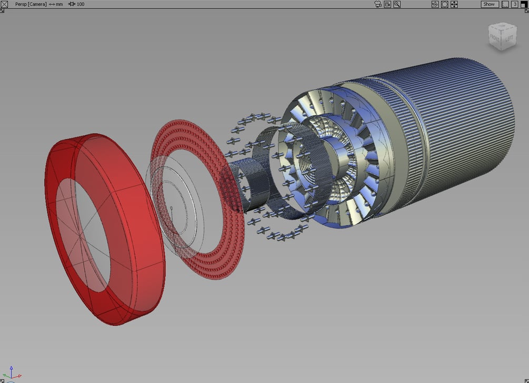
Task: Click the mm units indicator
Action: [56, 4]
